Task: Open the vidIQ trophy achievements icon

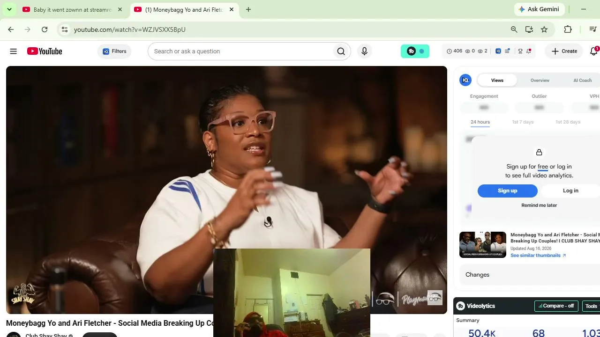Action: pyautogui.click(x=520, y=51)
